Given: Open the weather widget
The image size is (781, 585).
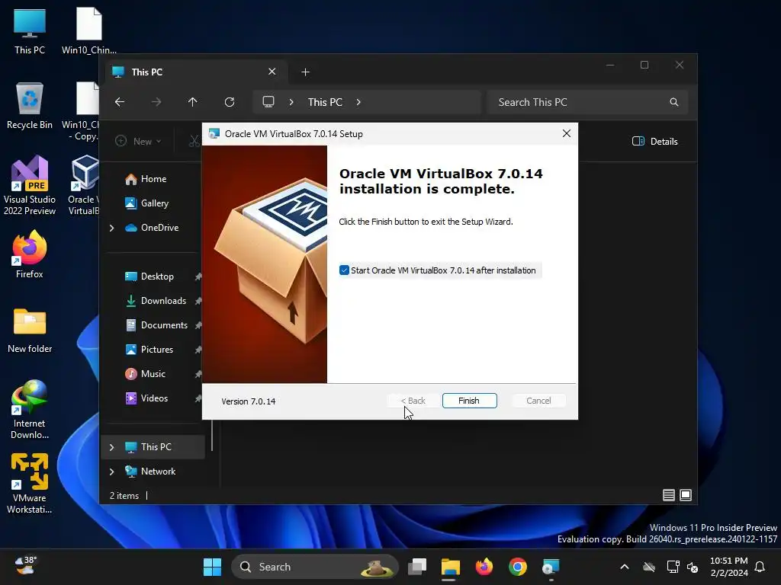Looking at the screenshot, I should coord(26,566).
